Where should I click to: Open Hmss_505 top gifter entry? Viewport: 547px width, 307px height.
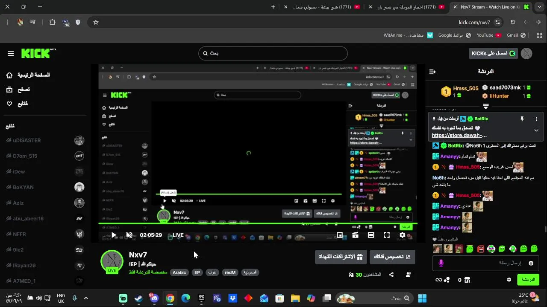460,91
